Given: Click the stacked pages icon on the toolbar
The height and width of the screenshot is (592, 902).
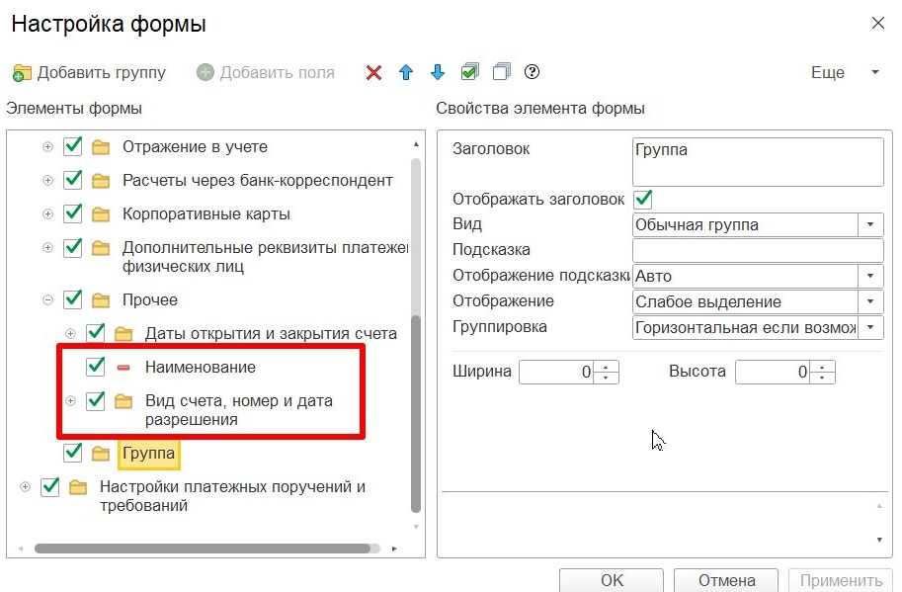Looking at the screenshot, I should (500, 72).
